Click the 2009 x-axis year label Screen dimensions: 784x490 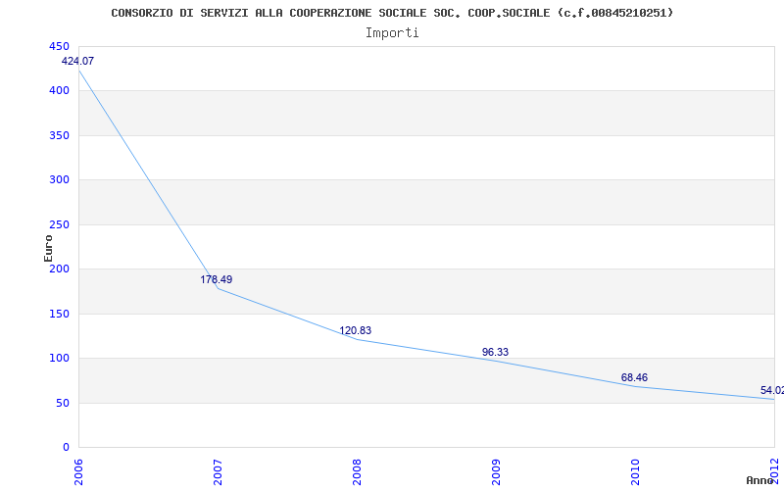click(x=496, y=471)
